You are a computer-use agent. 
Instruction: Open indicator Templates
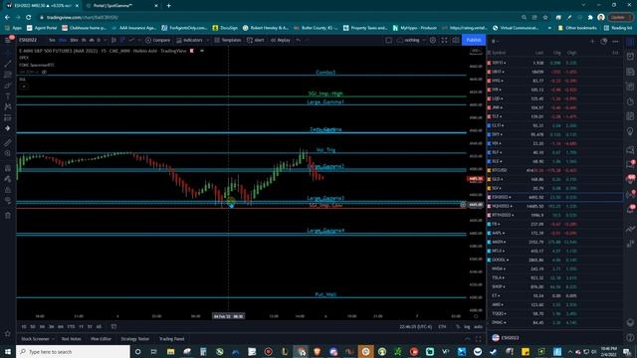(x=228, y=40)
